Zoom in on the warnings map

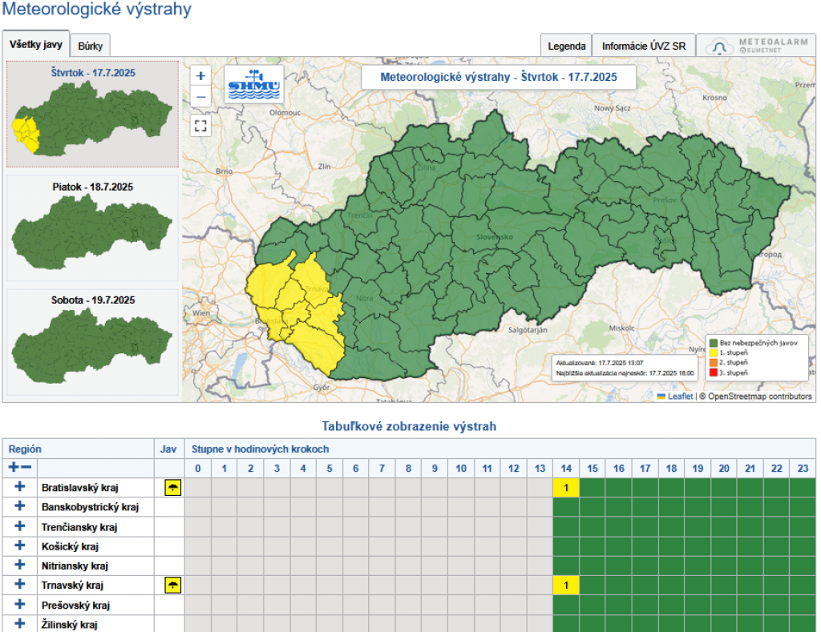tap(200, 76)
